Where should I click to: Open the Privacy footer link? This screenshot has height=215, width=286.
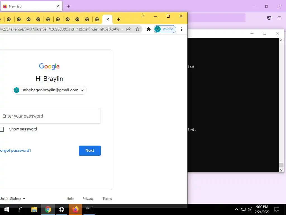pos(88,199)
